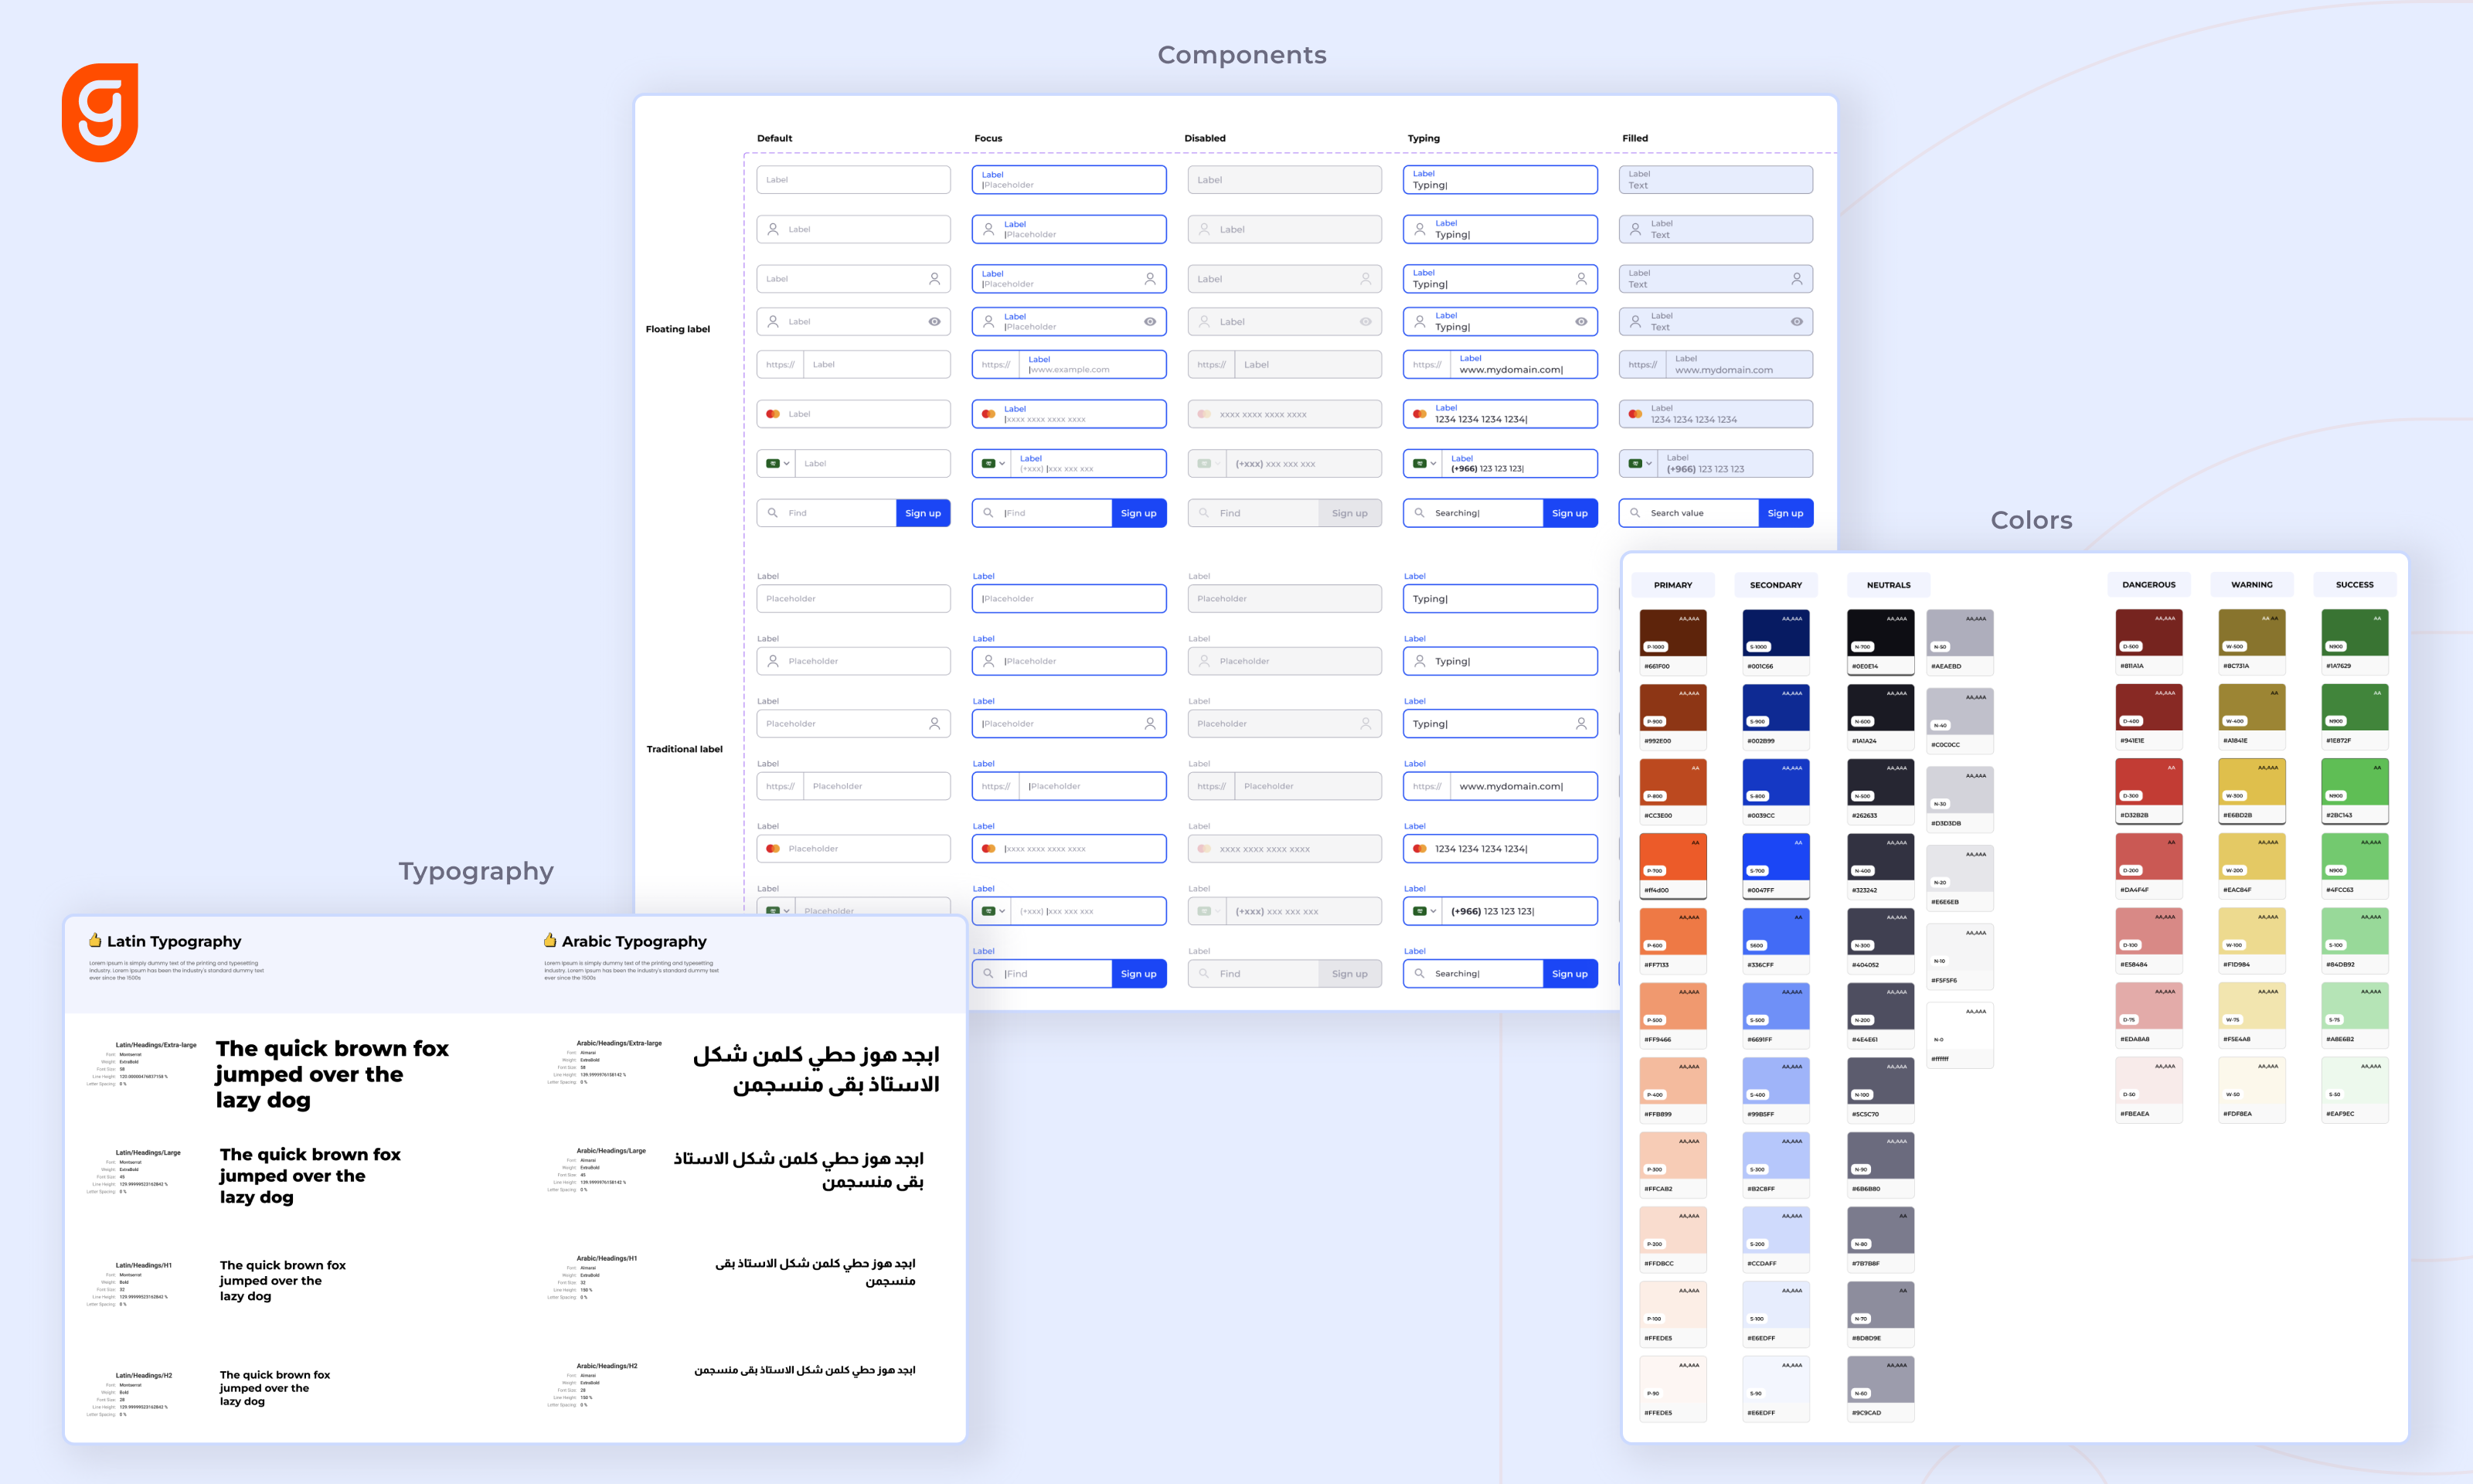Image resolution: width=2473 pixels, height=1484 pixels.
Task: Click the orange G logo icon
Action: [x=100, y=112]
